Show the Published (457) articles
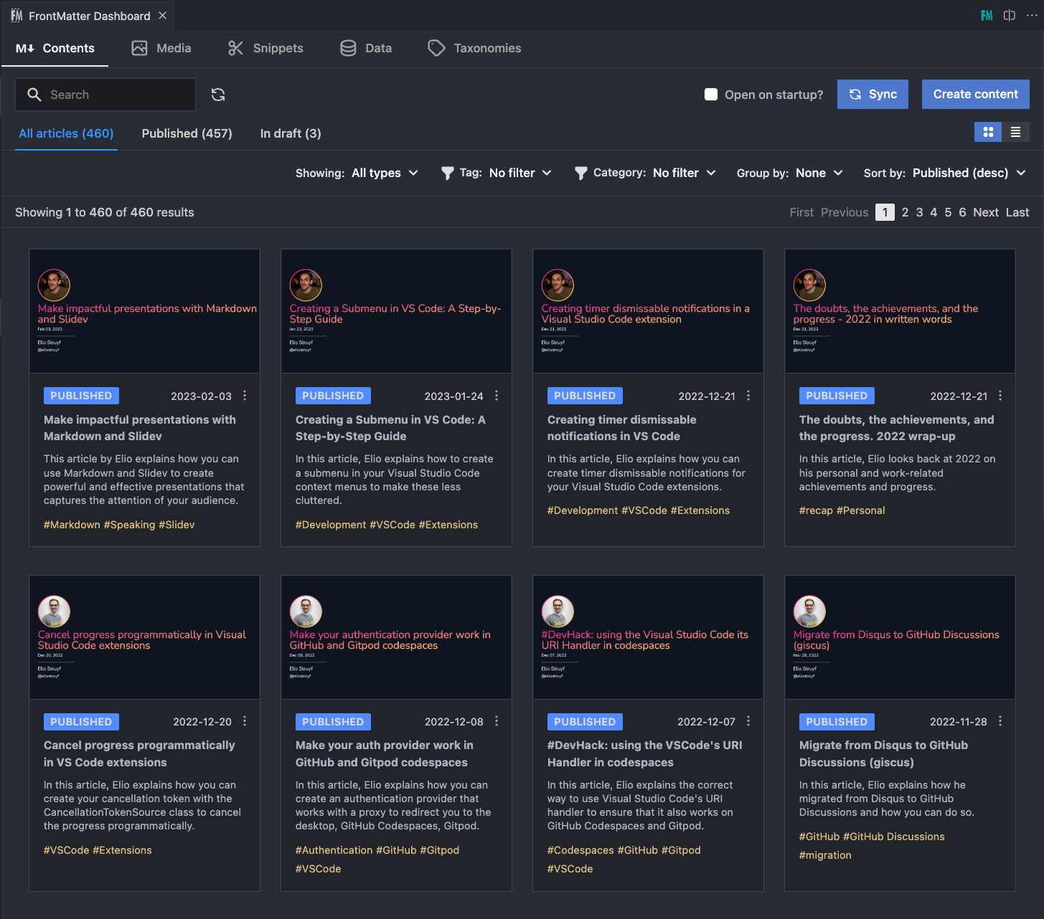The height and width of the screenshot is (919, 1044). [187, 133]
